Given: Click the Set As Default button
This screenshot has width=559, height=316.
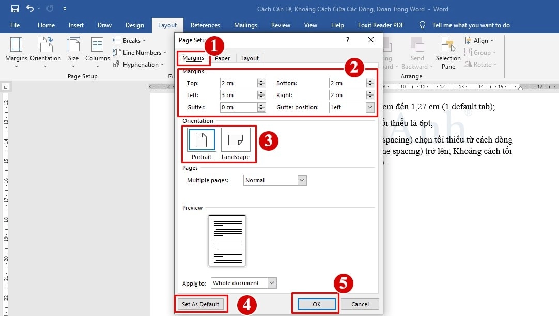Looking at the screenshot, I should click(x=200, y=304).
